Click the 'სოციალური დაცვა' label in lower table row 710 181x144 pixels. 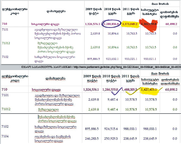coord(46,90)
